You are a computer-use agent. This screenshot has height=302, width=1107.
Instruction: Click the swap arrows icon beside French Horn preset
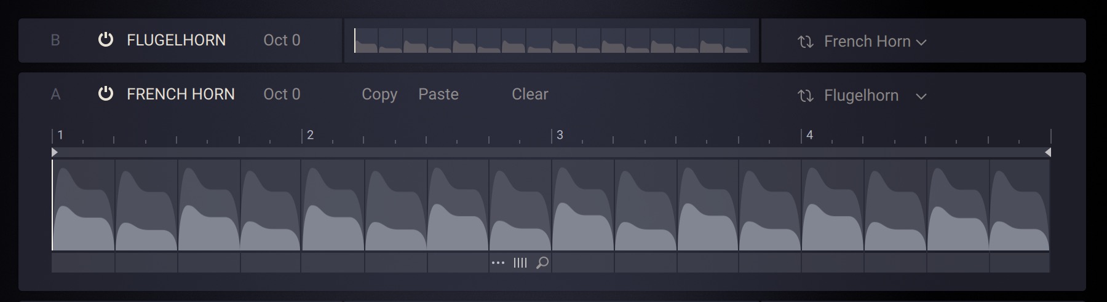805,42
